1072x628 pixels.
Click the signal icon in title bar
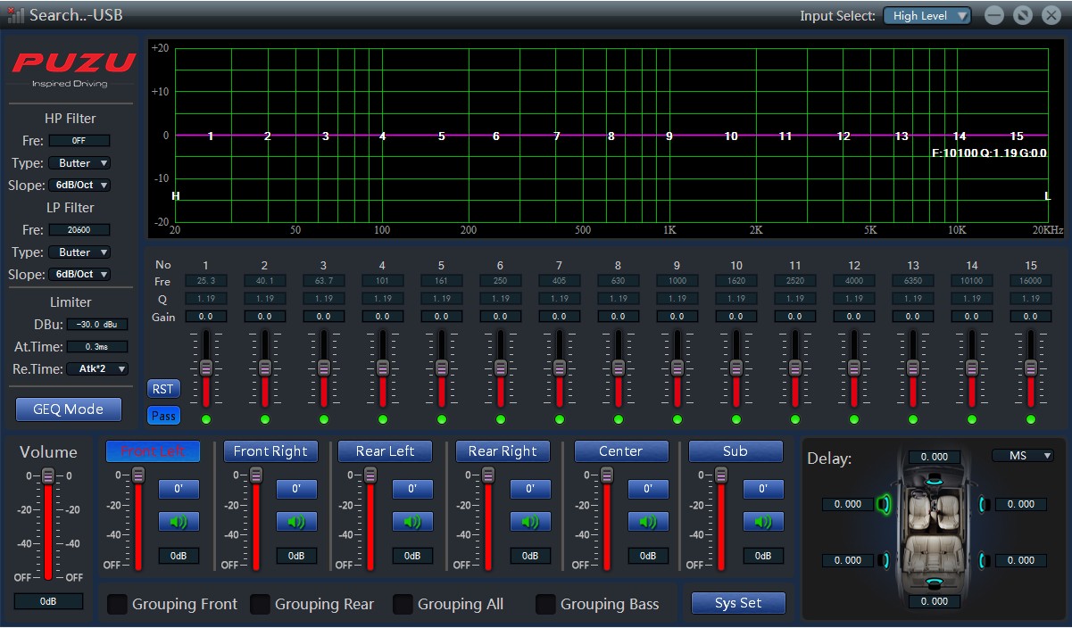pyautogui.click(x=16, y=15)
